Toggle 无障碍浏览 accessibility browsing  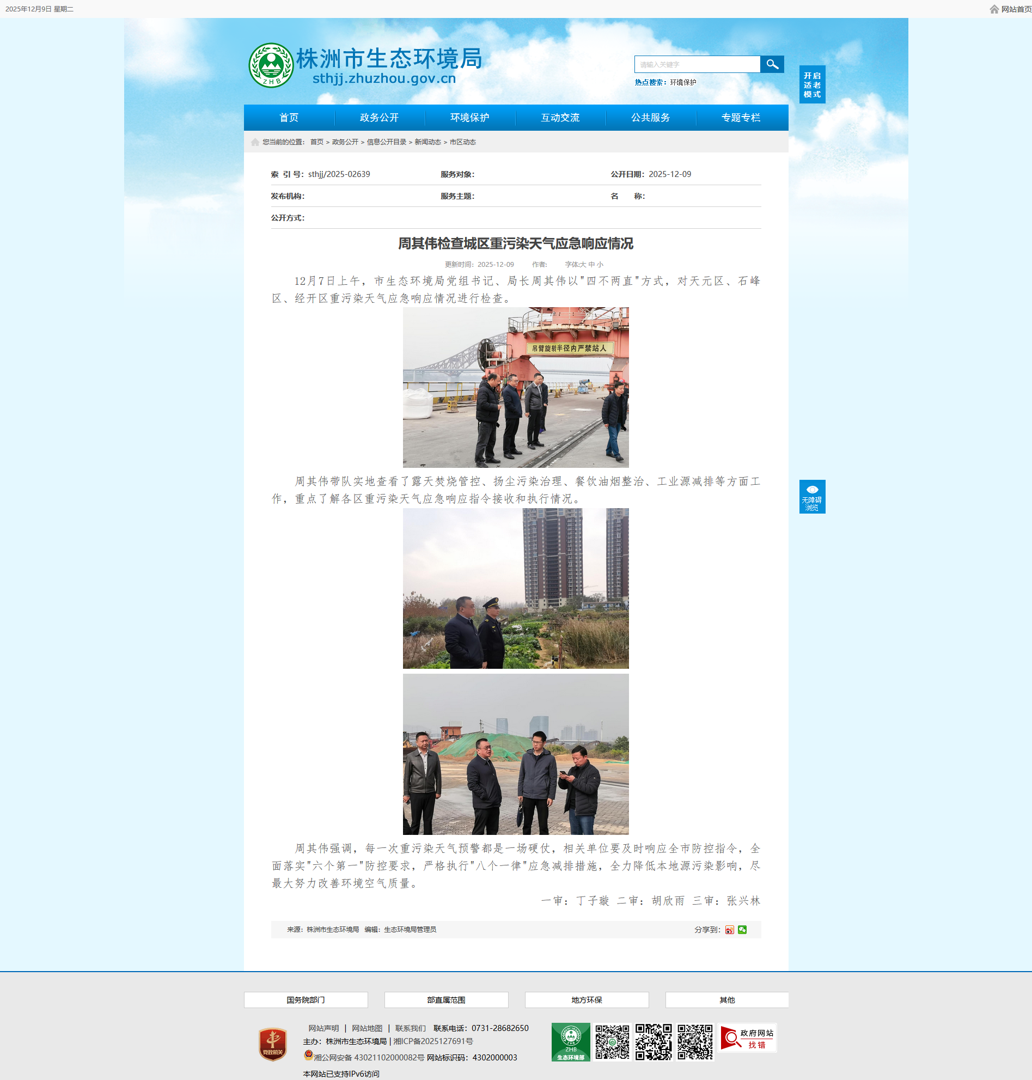[x=812, y=497]
